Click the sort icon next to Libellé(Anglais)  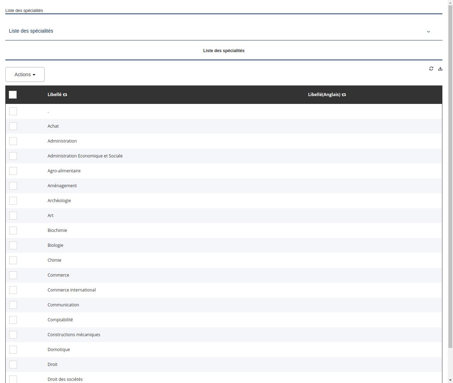click(x=344, y=95)
